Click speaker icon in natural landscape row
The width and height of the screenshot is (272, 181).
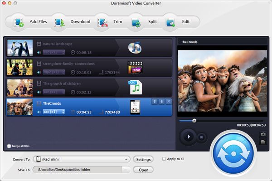point(39,53)
